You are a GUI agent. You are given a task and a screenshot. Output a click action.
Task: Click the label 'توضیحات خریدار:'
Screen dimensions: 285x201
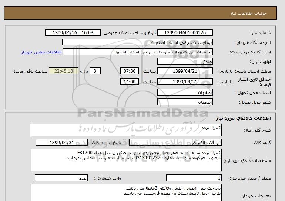(256, 196)
